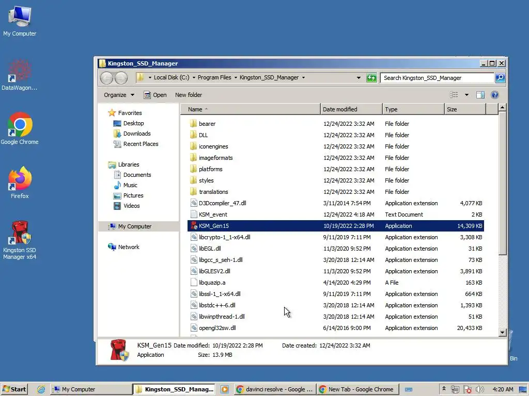
Task: Switch to New Tab Chrome window
Action: pyautogui.click(x=357, y=389)
